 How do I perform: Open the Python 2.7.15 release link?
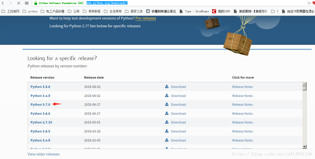[41, 122]
